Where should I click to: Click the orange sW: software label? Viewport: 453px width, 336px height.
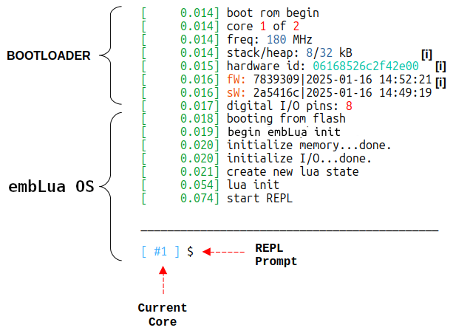click(x=236, y=93)
